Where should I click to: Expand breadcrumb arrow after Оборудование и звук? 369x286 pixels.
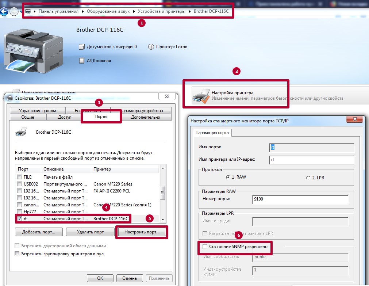click(x=133, y=11)
